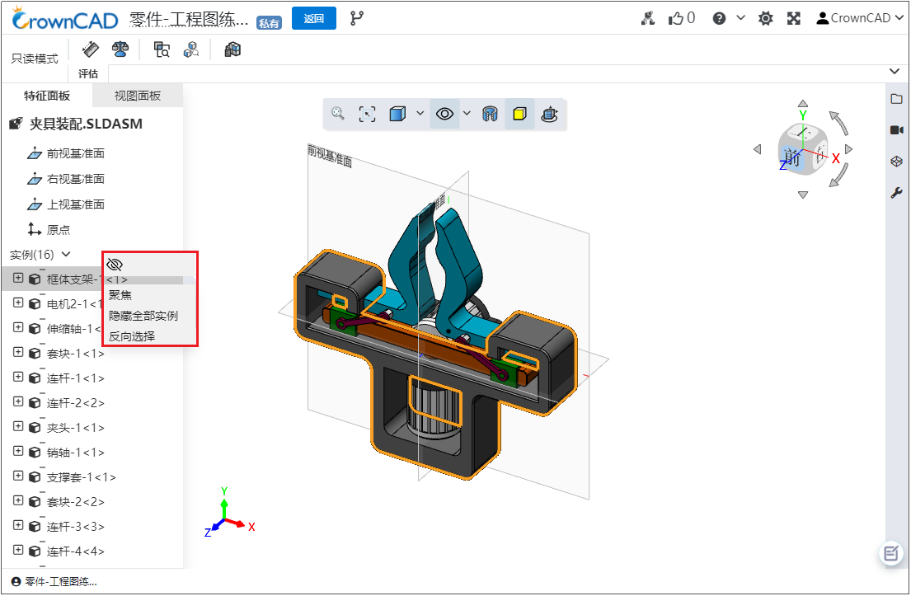Click the collaboration share icon in header
The width and height of the screenshot is (911, 596).
[x=648, y=19]
